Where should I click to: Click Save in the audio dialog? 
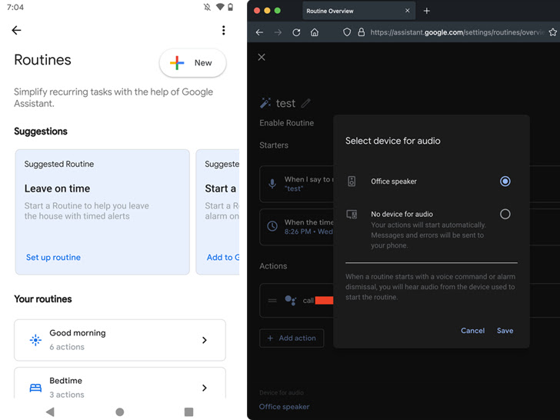pos(505,331)
